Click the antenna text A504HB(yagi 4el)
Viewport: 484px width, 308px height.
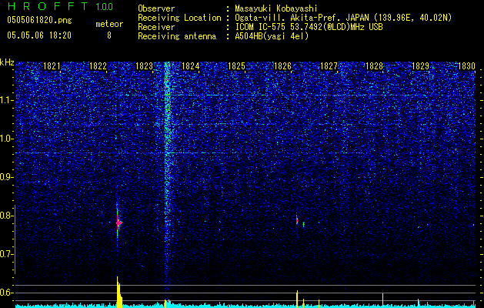point(272,36)
